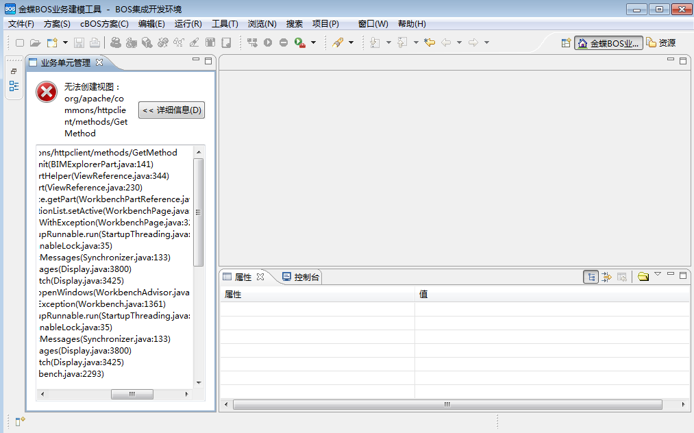The image size is (694, 433).
Task: Open the properties view menu triangle
Action: coord(658,274)
